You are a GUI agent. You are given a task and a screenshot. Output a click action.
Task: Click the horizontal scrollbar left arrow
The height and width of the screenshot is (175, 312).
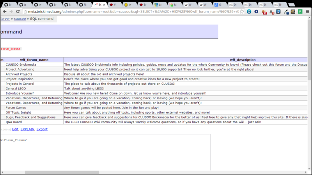2,172
